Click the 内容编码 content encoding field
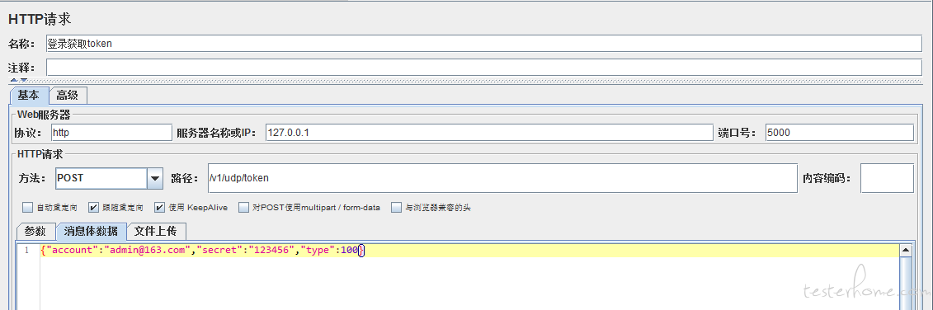The image size is (933, 310). point(887,178)
